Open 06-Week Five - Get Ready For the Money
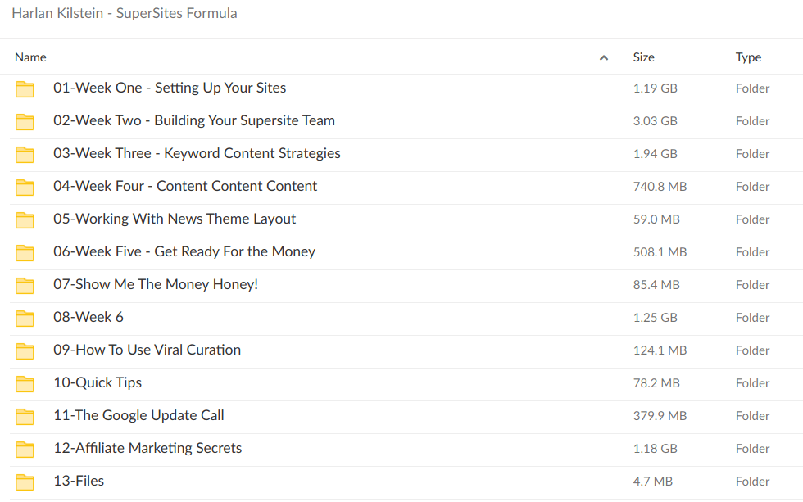The image size is (803, 502). [184, 252]
